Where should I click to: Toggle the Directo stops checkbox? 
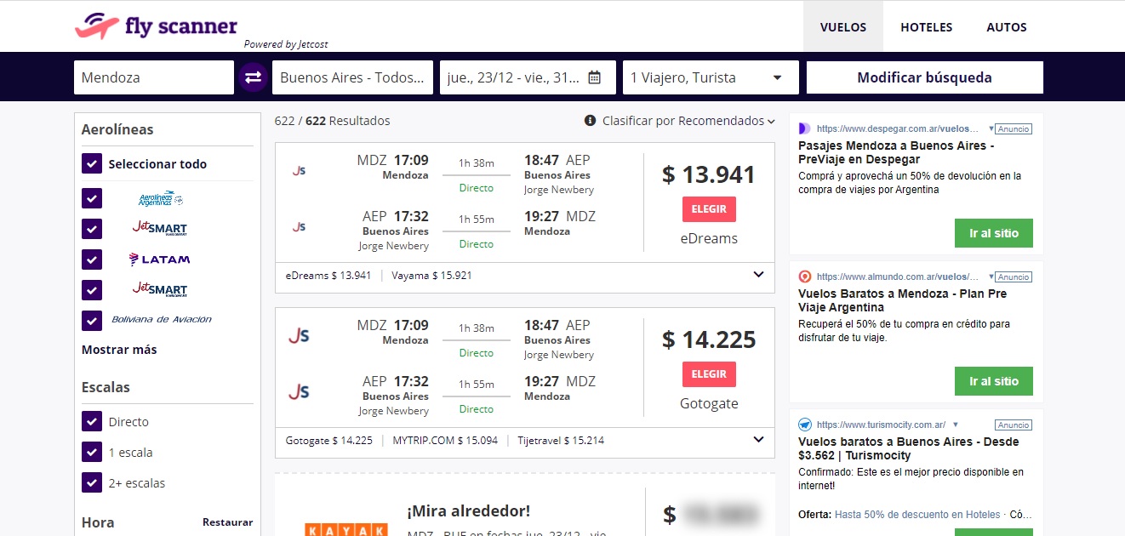pos(92,421)
